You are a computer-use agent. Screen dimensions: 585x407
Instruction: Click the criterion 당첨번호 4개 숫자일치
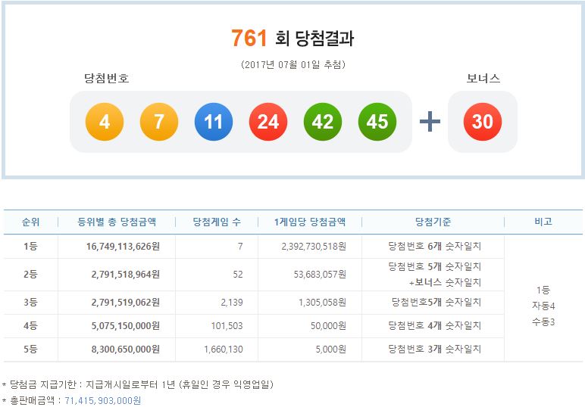pyautogui.click(x=435, y=325)
